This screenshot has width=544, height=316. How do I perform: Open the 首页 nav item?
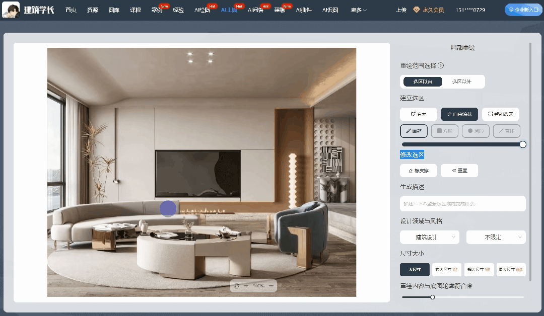click(71, 10)
